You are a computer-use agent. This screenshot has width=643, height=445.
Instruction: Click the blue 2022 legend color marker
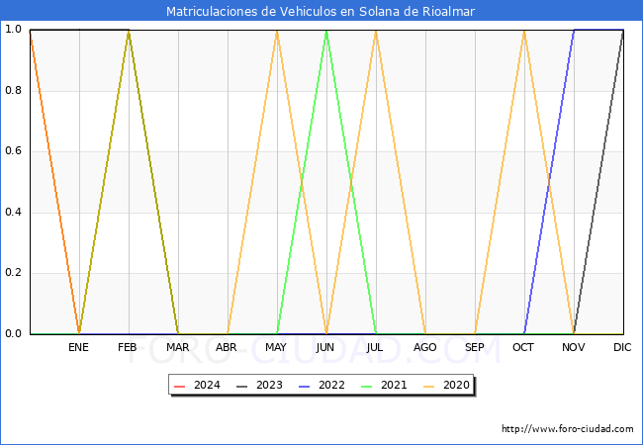pos(305,387)
